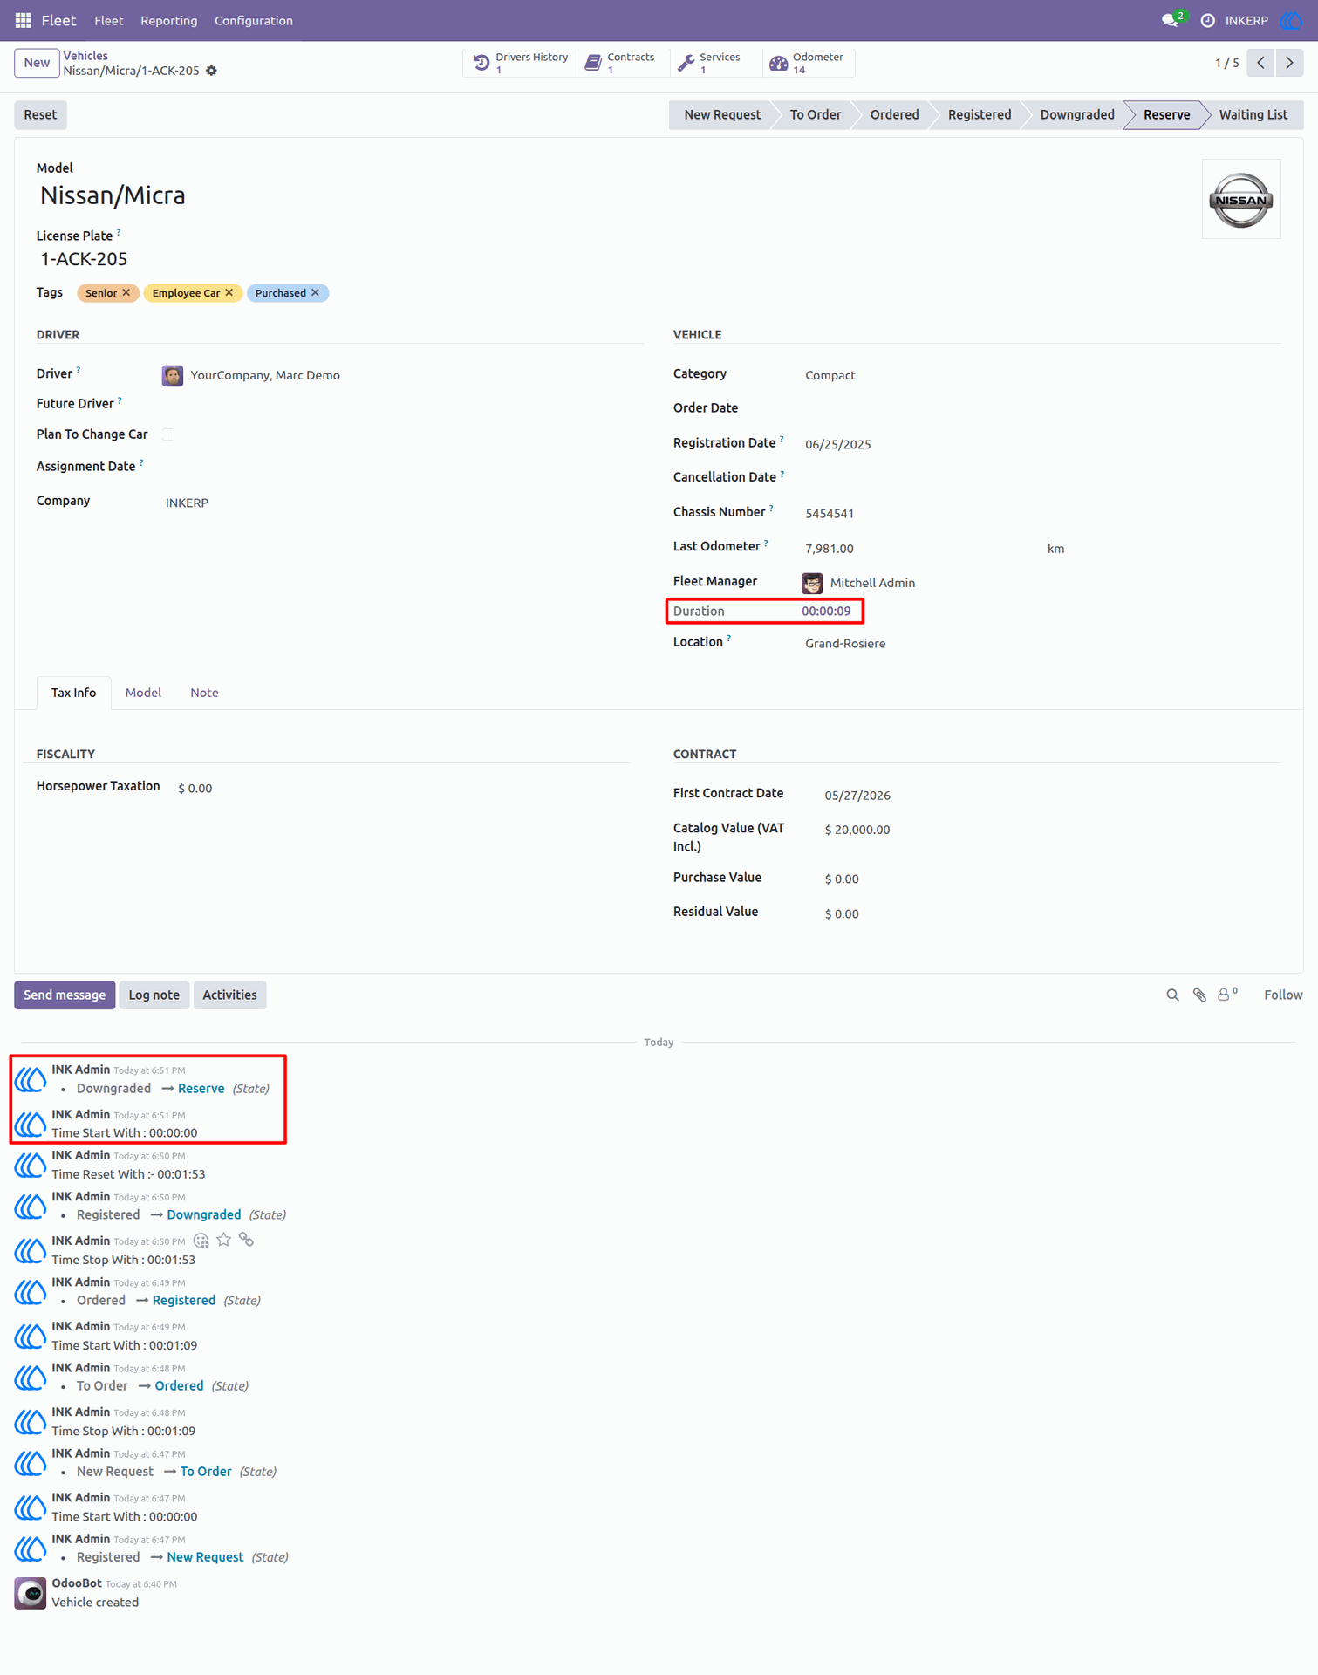Open Drivers History stat button
The width and height of the screenshot is (1318, 1675).
521,63
